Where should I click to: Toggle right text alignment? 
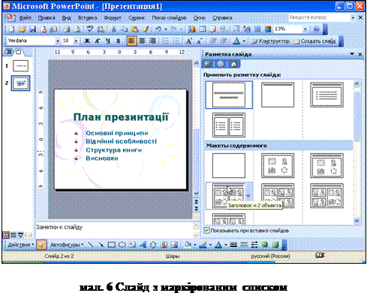pyautogui.click(x=152, y=41)
